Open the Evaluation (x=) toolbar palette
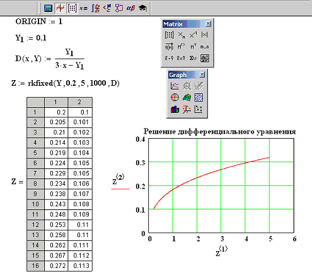 click(83, 8)
